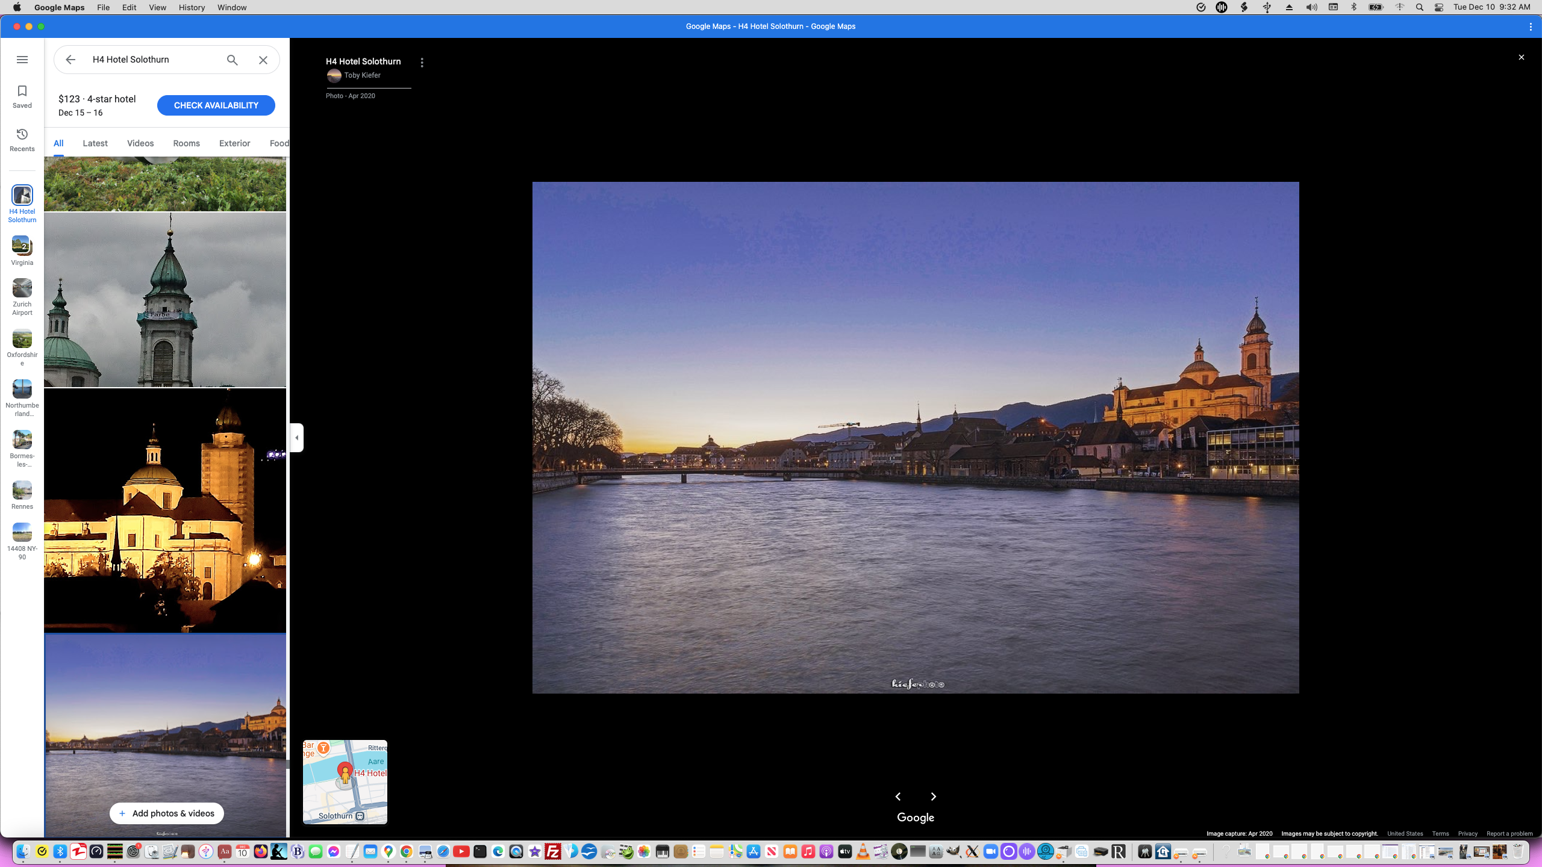This screenshot has height=867, width=1542.
Task: Clear the search with X icon
Action: click(263, 60)
